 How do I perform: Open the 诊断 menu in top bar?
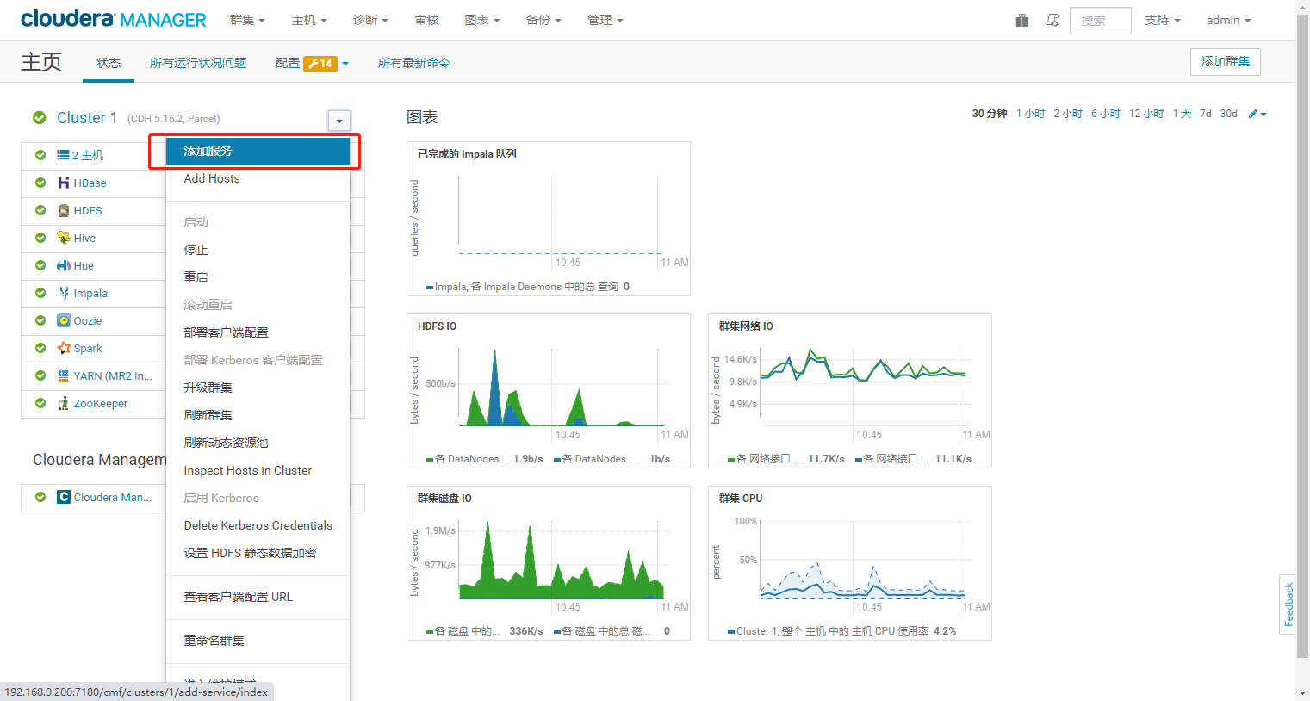coord(370,20)
